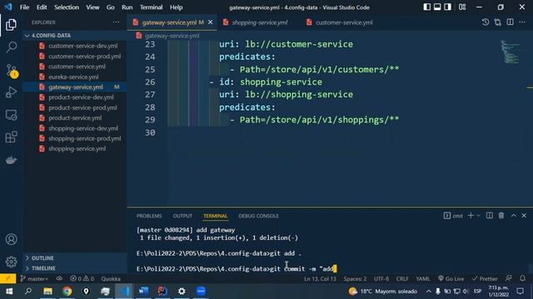Open new terminal profile dropdown arrow

point(478,216)
